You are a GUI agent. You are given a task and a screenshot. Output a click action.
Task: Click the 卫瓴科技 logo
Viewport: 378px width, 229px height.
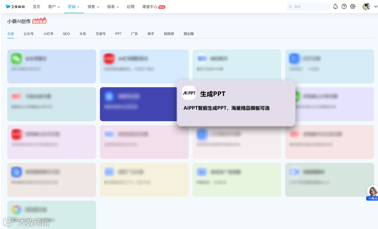15,7
